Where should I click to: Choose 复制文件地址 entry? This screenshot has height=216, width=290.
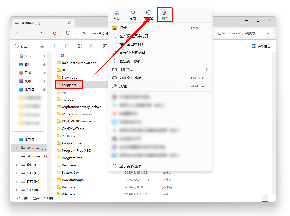click(x=160, y=78)
